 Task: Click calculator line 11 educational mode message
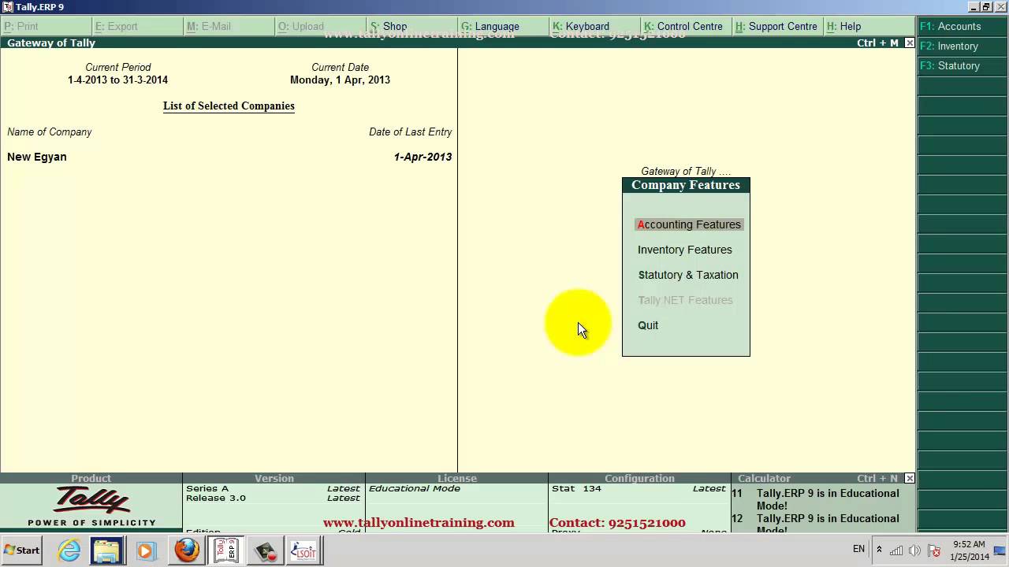(x=816, y=499)
